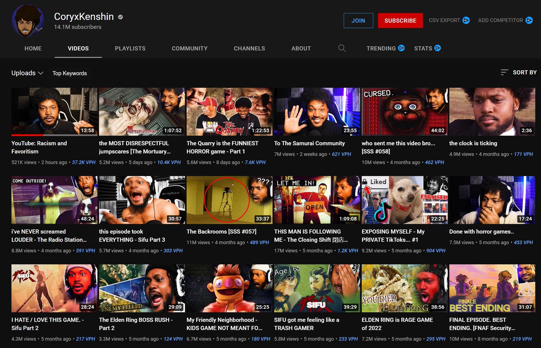This screenshot has width=541, height=348.
Task: Click My Friendly Neighborhood thumbnail (25:25)
Action: coord(229,288)
